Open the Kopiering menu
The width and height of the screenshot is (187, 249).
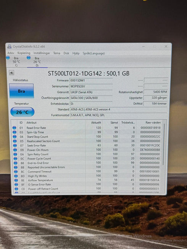coord(24,53)
